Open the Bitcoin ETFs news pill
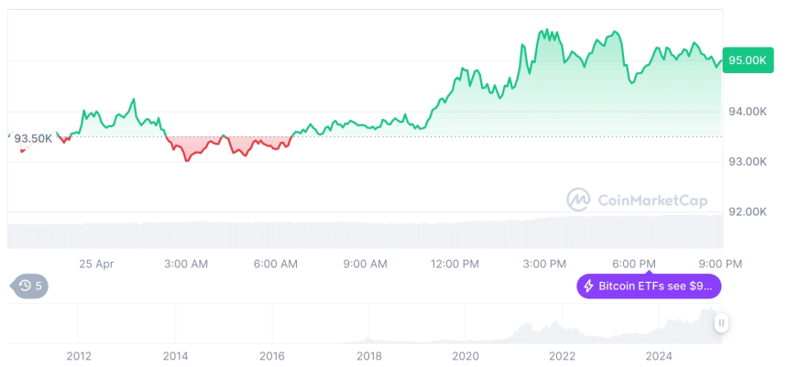The width and height of the screenshot is (788, 367). [649, 286]
